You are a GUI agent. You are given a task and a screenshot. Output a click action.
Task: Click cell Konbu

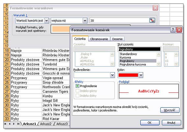56,96
